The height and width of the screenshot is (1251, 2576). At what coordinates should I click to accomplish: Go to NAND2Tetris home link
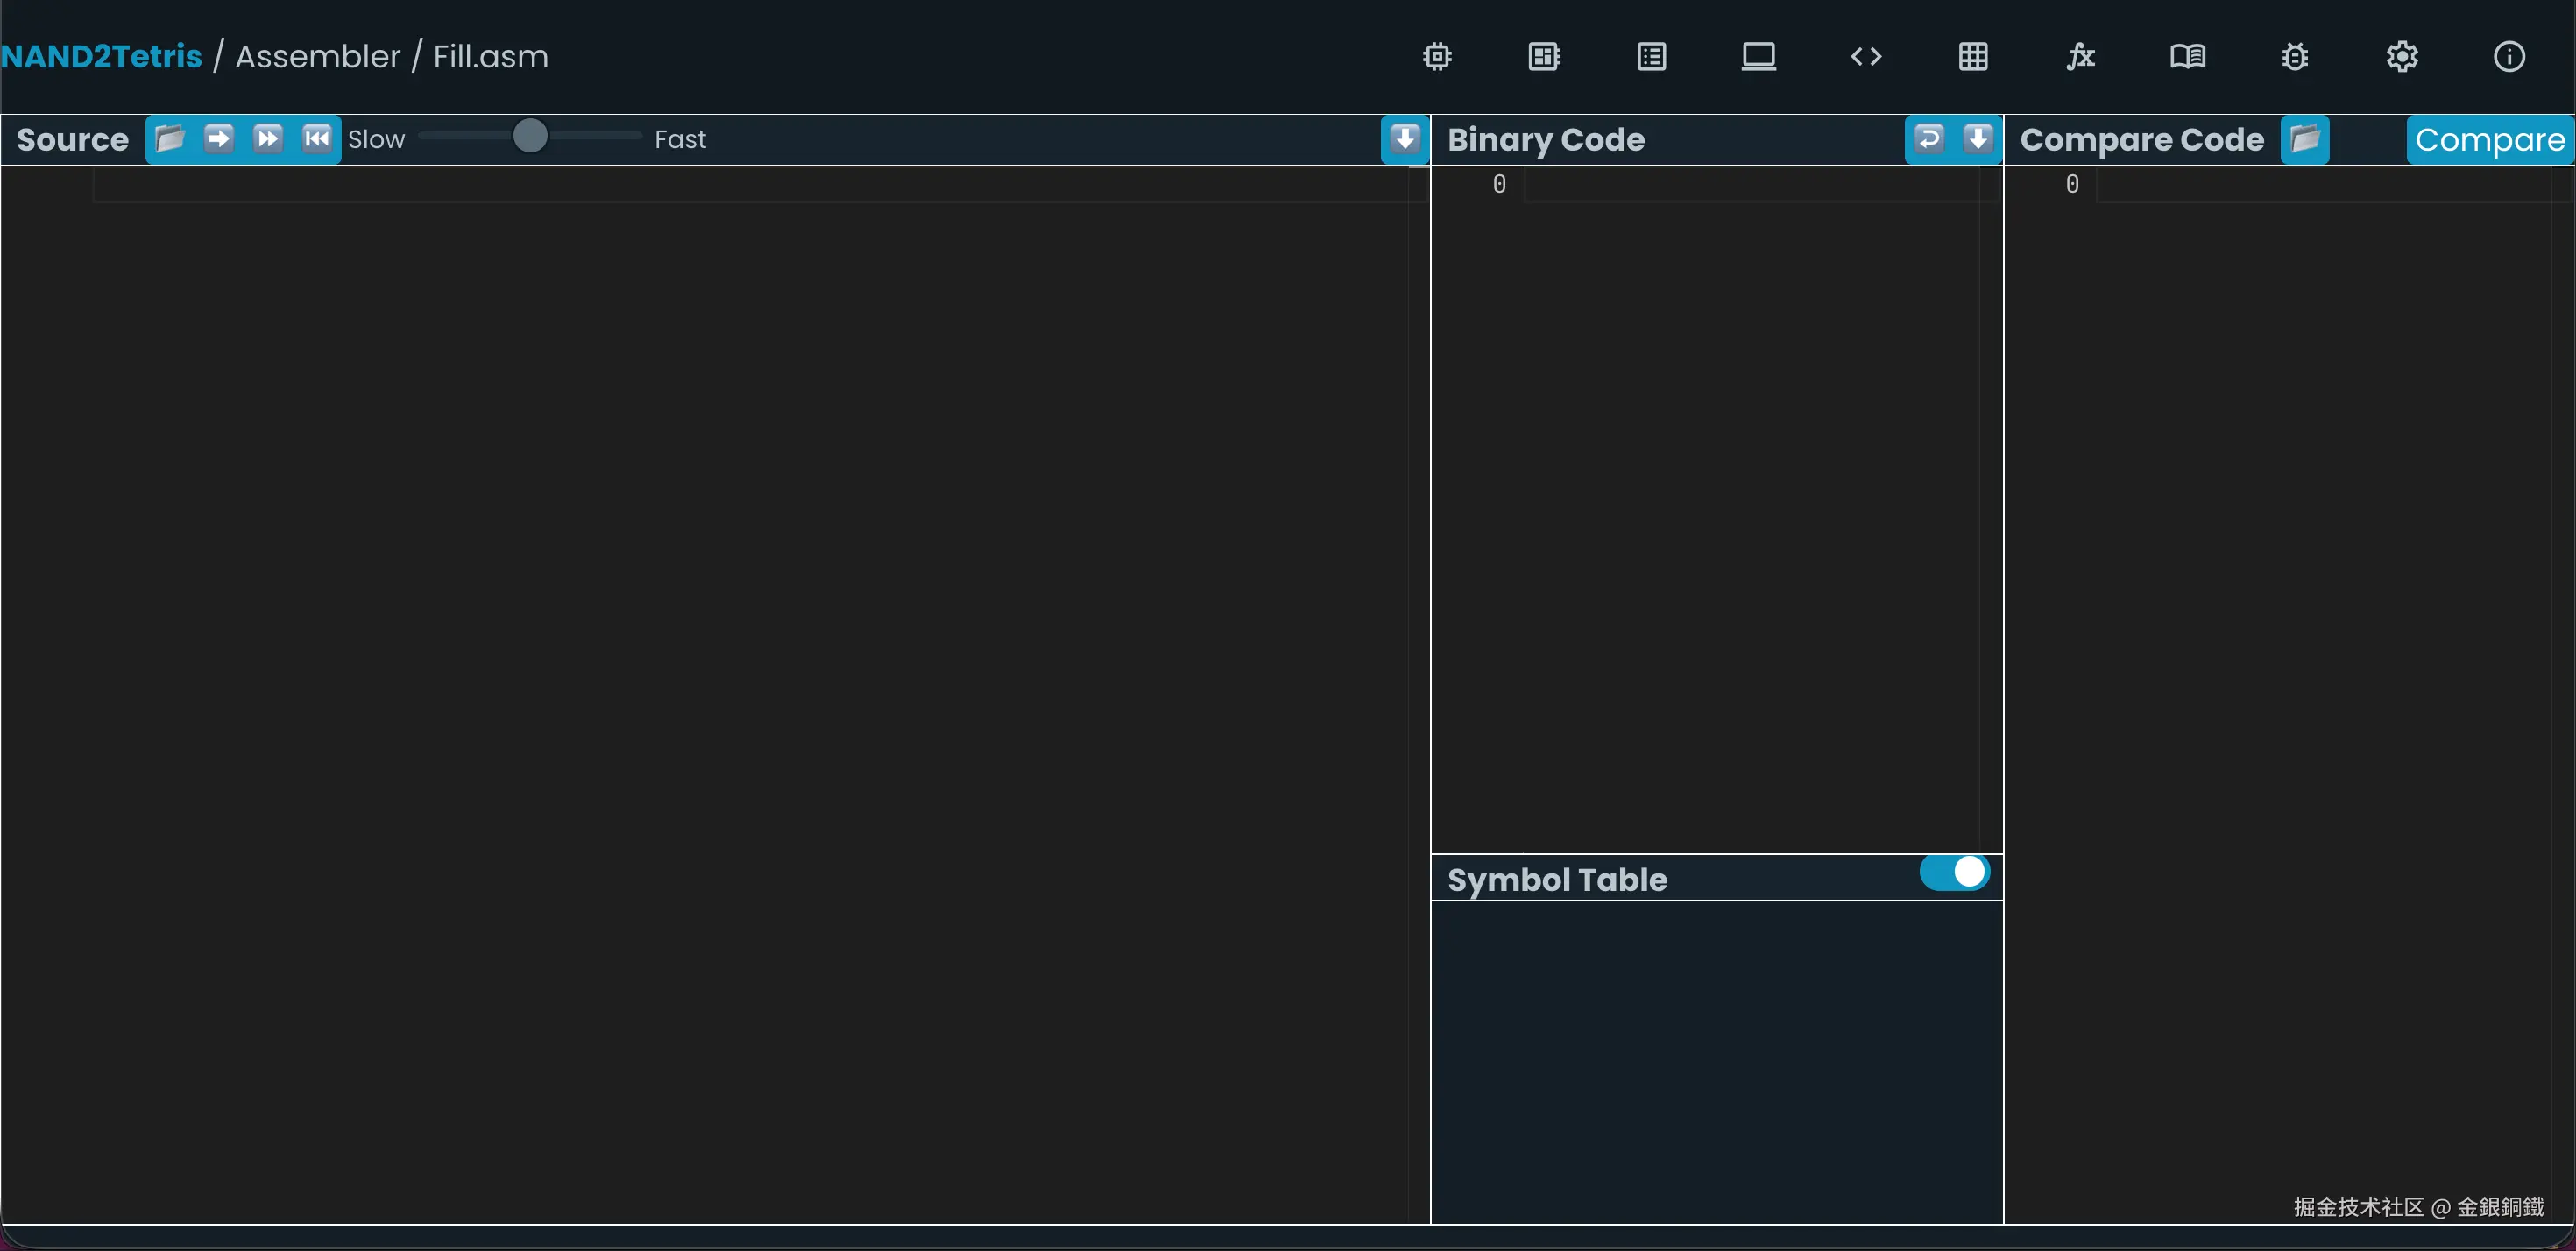point(101,57)
